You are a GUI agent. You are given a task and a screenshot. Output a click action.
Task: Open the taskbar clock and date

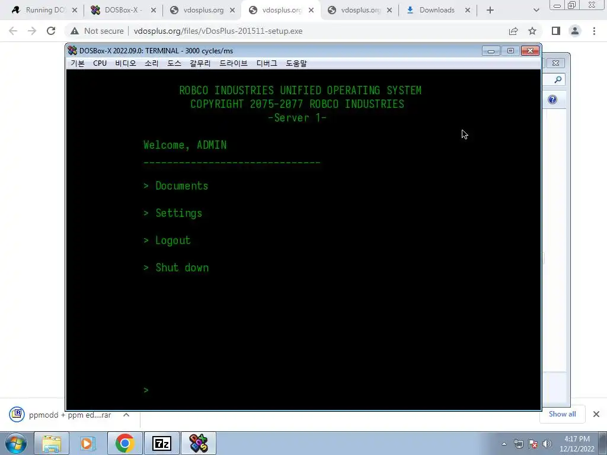(577, 444)
